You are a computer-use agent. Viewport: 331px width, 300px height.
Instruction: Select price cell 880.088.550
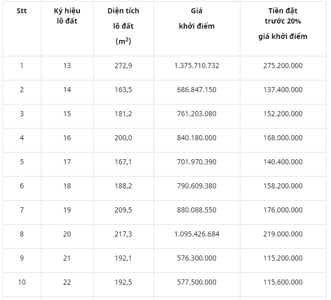[x=197, y=210]
